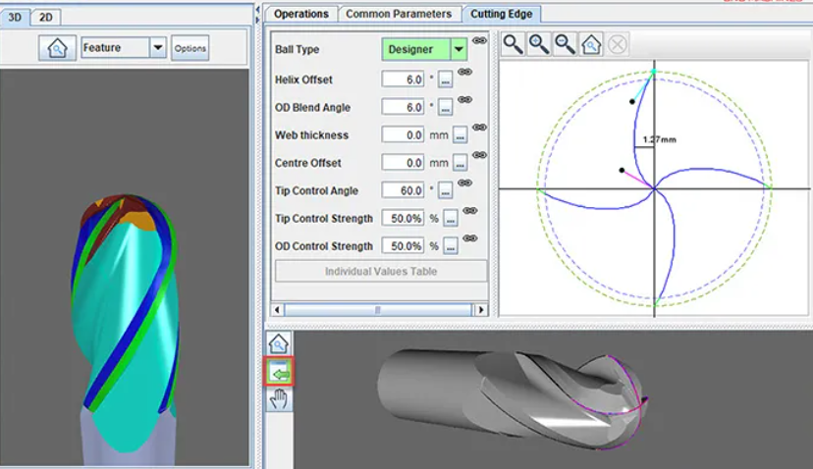This screenshot has height=469, width=813.
Task: Click the second magnifier icon above the graph
Action: pos(538,44)
